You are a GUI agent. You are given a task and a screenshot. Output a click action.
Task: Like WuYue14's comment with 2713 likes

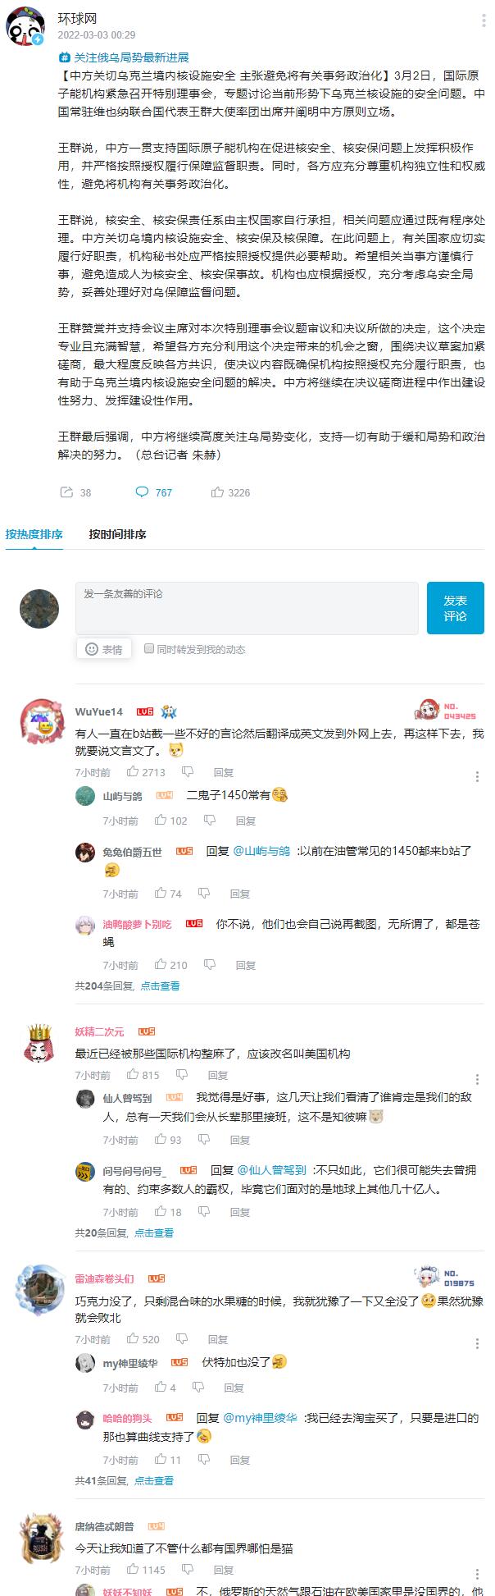point(133,771)
